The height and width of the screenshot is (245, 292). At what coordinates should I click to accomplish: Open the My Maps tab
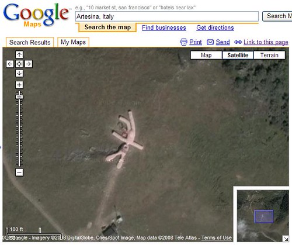tap(73, 42)
